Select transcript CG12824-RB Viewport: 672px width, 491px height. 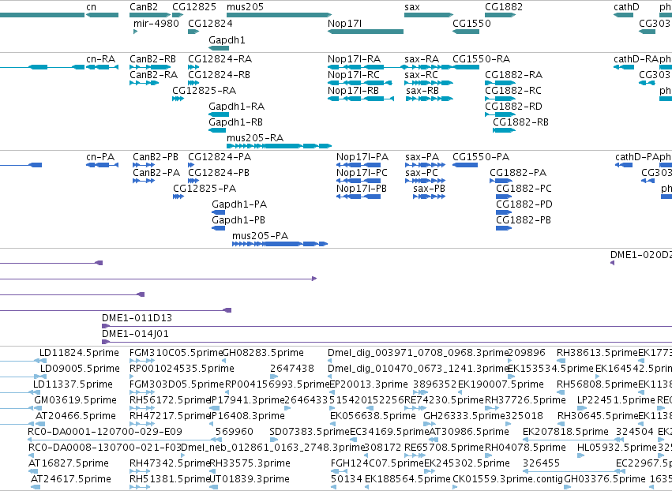219,75
